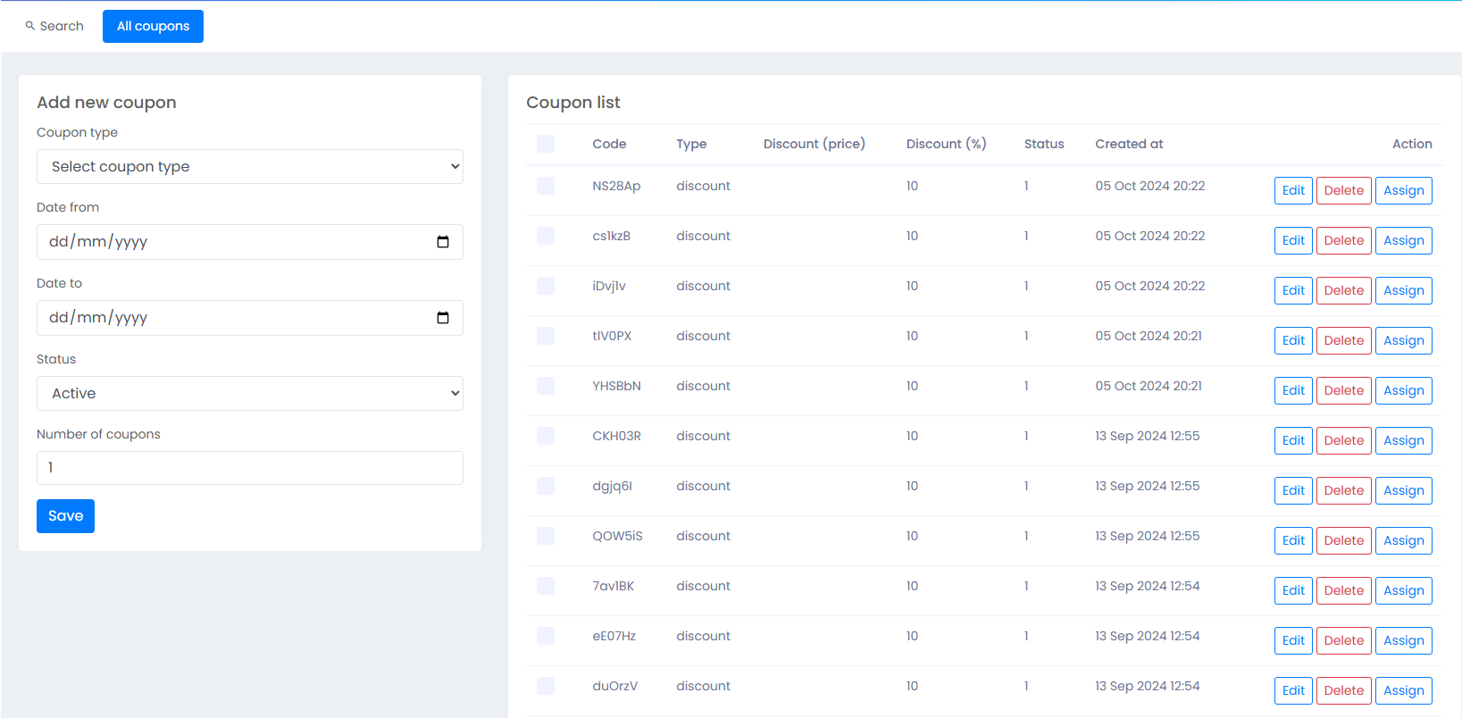
Task: Click the Search magnifier icon
Action: point(29,26)
